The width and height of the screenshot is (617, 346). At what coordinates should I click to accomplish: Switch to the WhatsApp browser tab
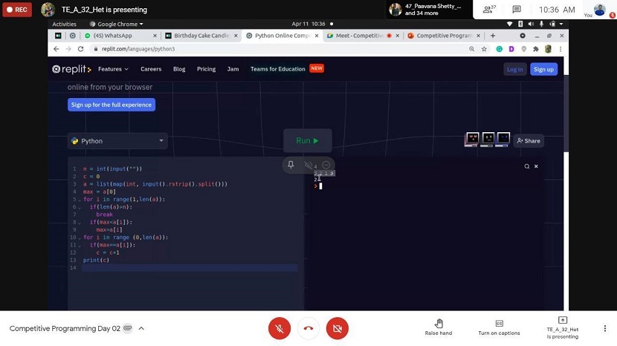pos(117,36)
